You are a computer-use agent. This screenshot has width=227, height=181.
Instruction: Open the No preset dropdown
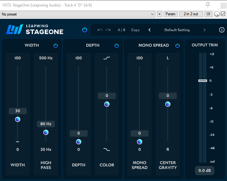coord(78,14)
